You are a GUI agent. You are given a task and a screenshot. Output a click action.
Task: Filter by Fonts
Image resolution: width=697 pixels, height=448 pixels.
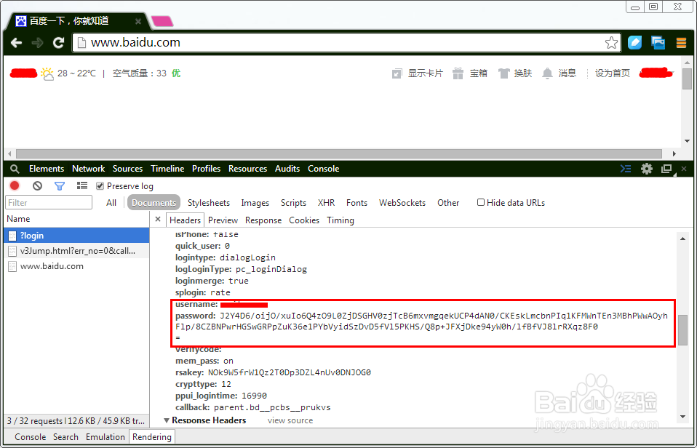point(357,203)
